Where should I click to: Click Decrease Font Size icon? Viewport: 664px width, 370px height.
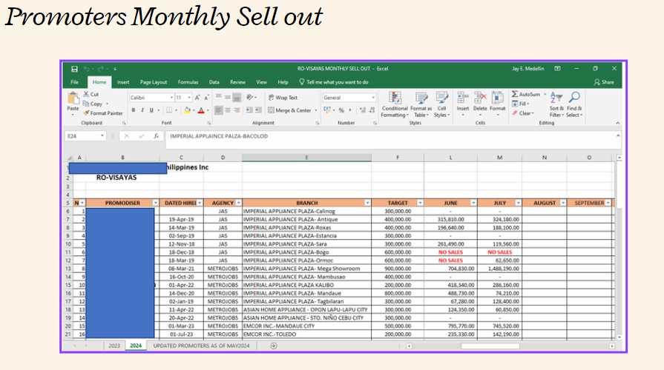(206, 98)
